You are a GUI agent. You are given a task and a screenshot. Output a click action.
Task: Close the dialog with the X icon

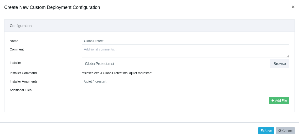click(293, 7)
